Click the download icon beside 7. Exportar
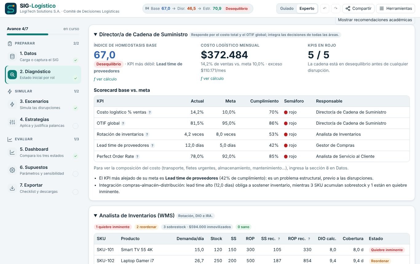420x264 pixels. click(12, 188)
